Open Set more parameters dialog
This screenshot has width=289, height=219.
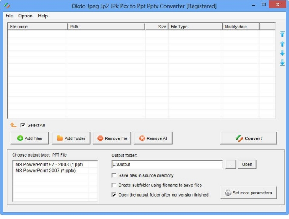(x=249, y=193)
